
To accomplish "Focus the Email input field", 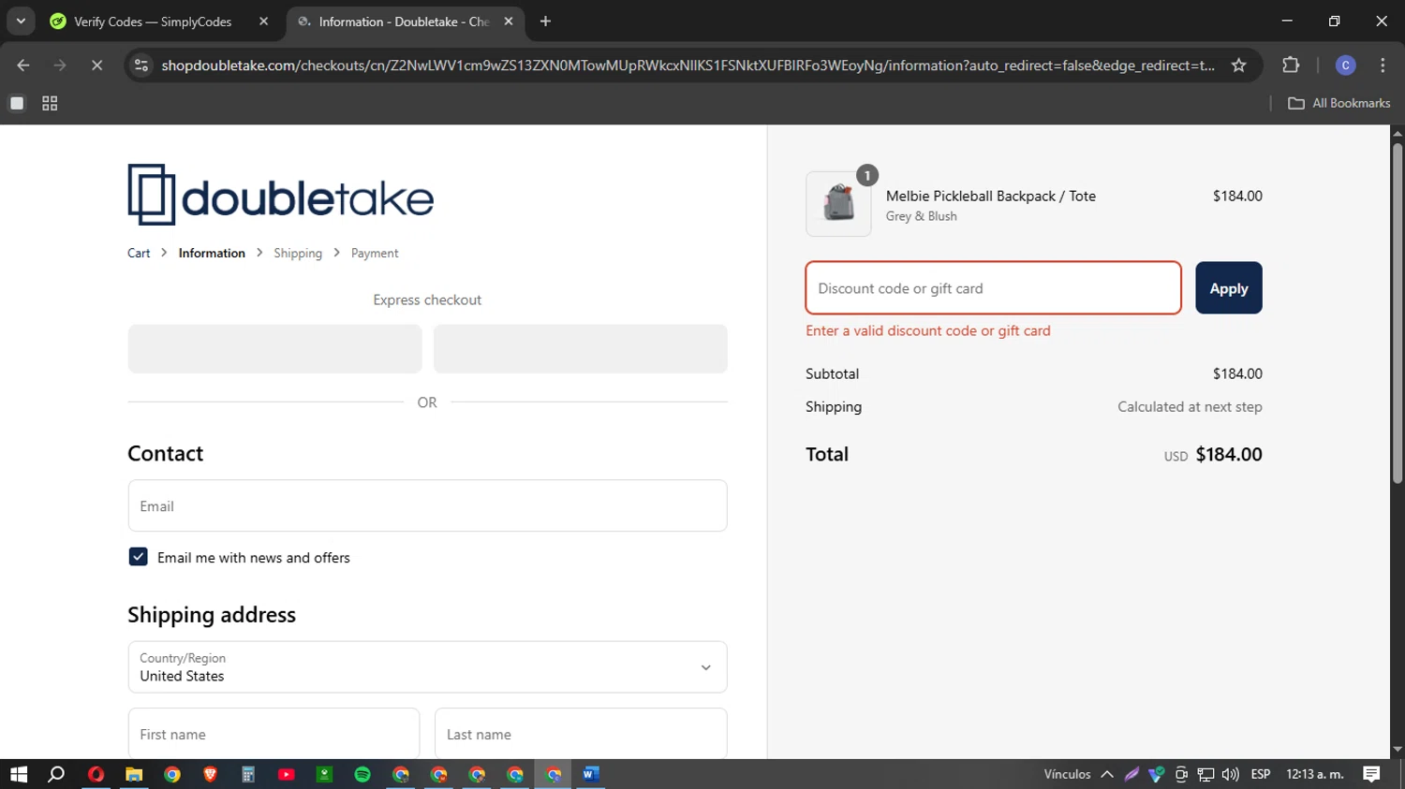I will (x=427, y=506).
